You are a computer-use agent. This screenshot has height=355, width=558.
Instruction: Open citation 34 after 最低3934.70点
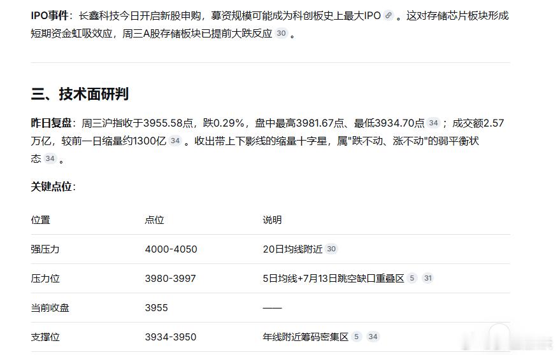[433, 123]
